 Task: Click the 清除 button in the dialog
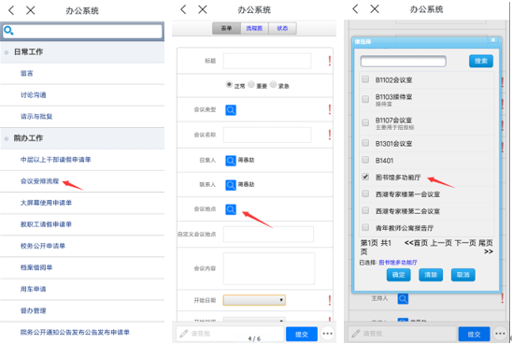pyautogui.click(x=431, y=275)
